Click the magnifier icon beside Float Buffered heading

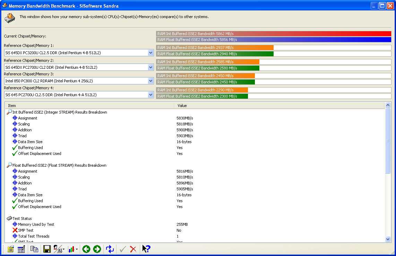tap(9, 165)
